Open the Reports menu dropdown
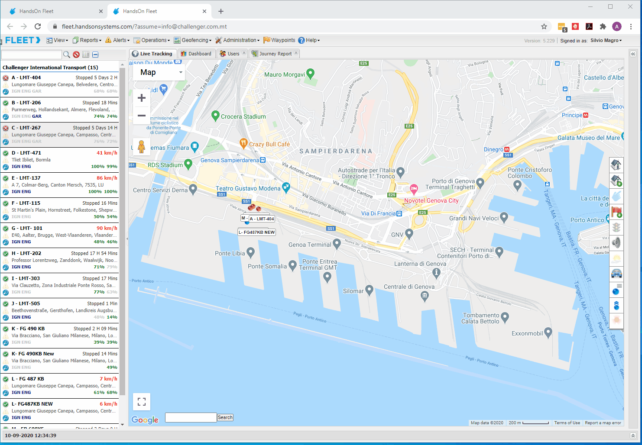This screenshot has height=445, width=642. coord(87,40)
